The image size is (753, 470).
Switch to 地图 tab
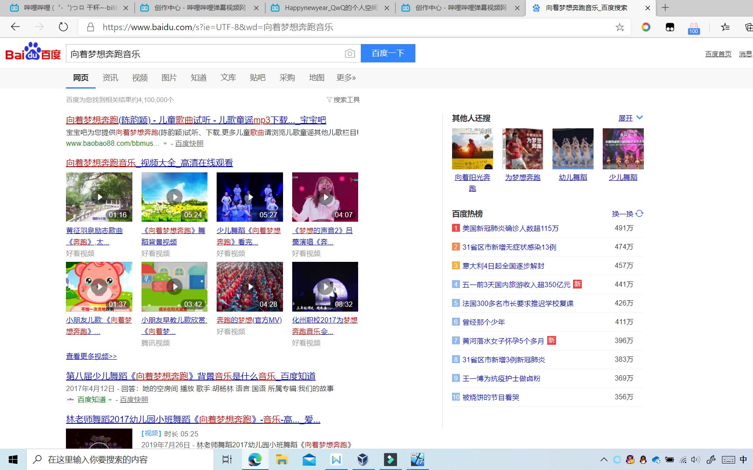[x=317, y=78]
